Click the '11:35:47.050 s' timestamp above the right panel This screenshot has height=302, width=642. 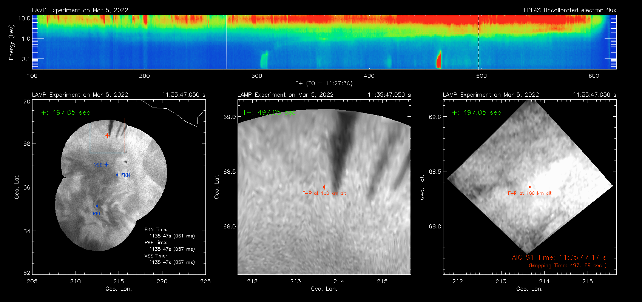point(595,95)
